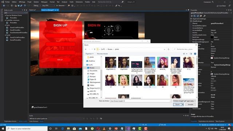Change the file view layout icon
The width and height of the screenshot is (233, 131).
184,53
